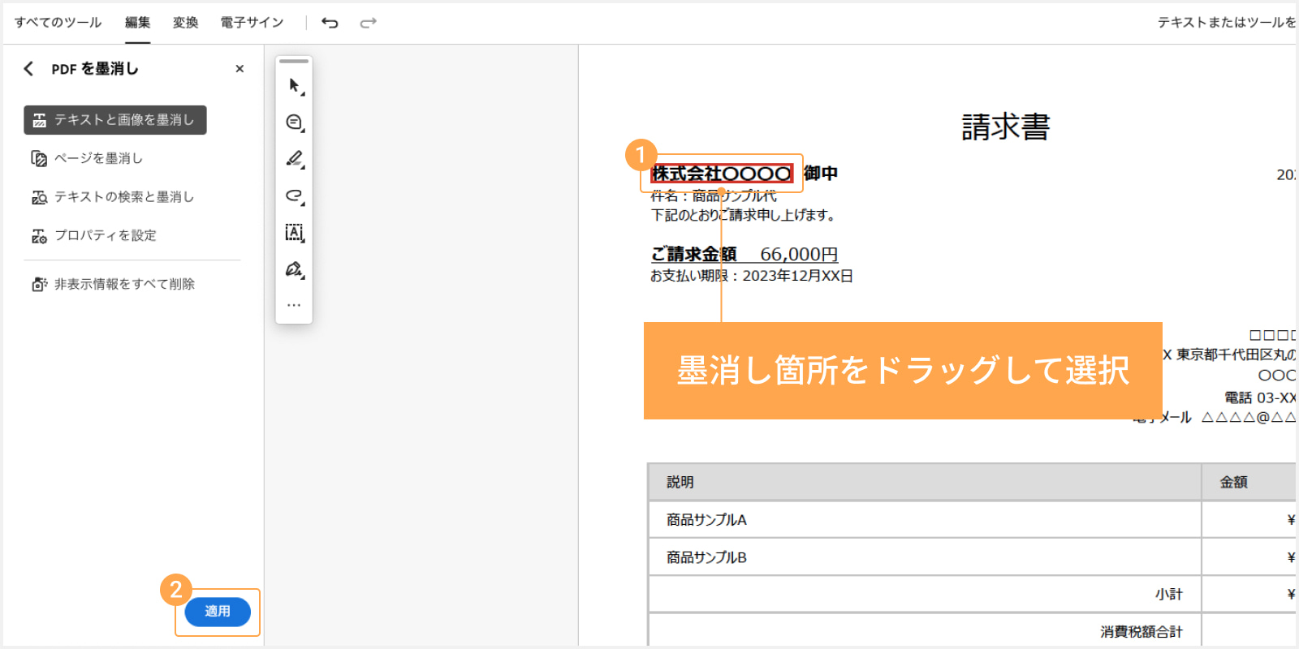Image resolution: width=1299 pixels, height=649 pixels.
Task: Click the 御中 text
Action: click(821, 174)
